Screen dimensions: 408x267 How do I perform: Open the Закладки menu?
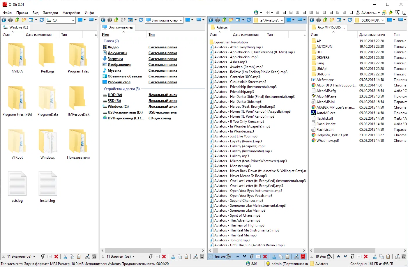point(50,13)
